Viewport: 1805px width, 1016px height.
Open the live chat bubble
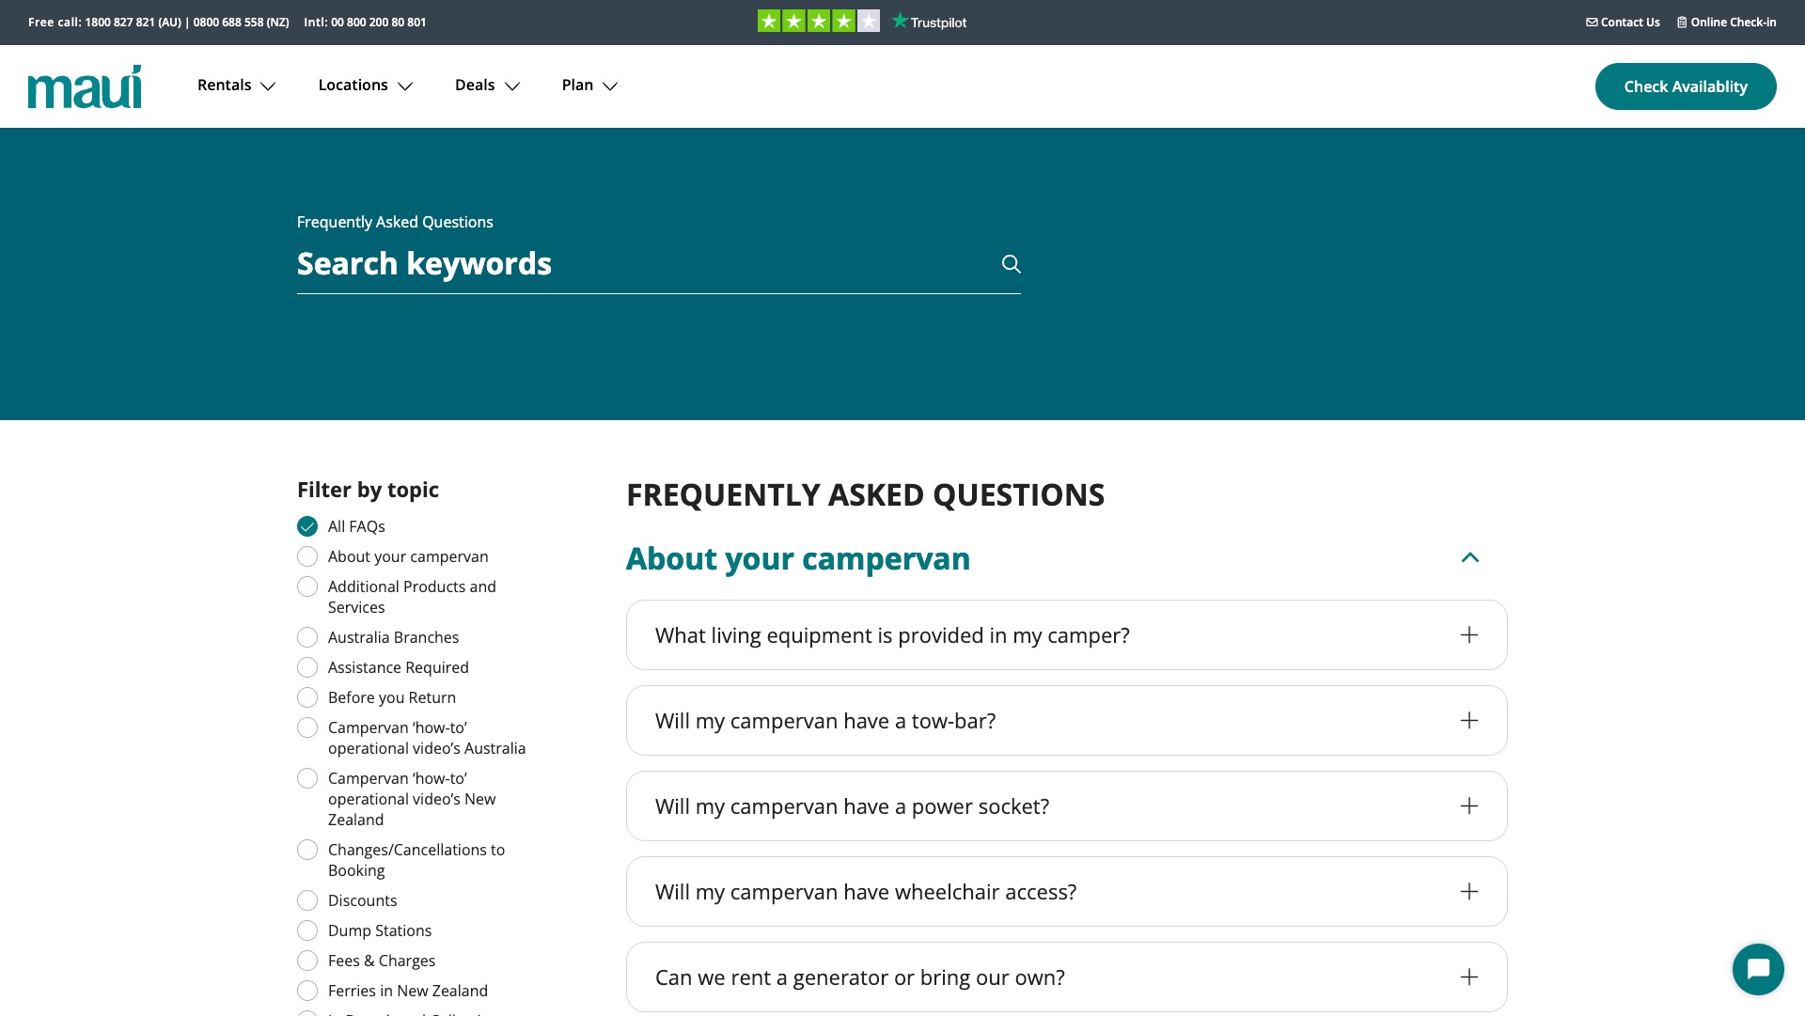click(1758, 969)
